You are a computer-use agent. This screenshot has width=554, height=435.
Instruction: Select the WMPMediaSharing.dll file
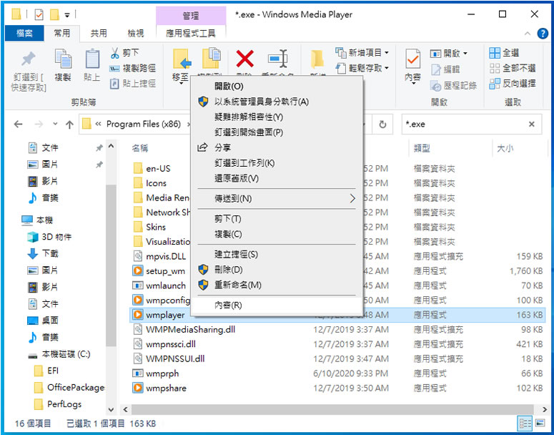[x=337, y=330]
